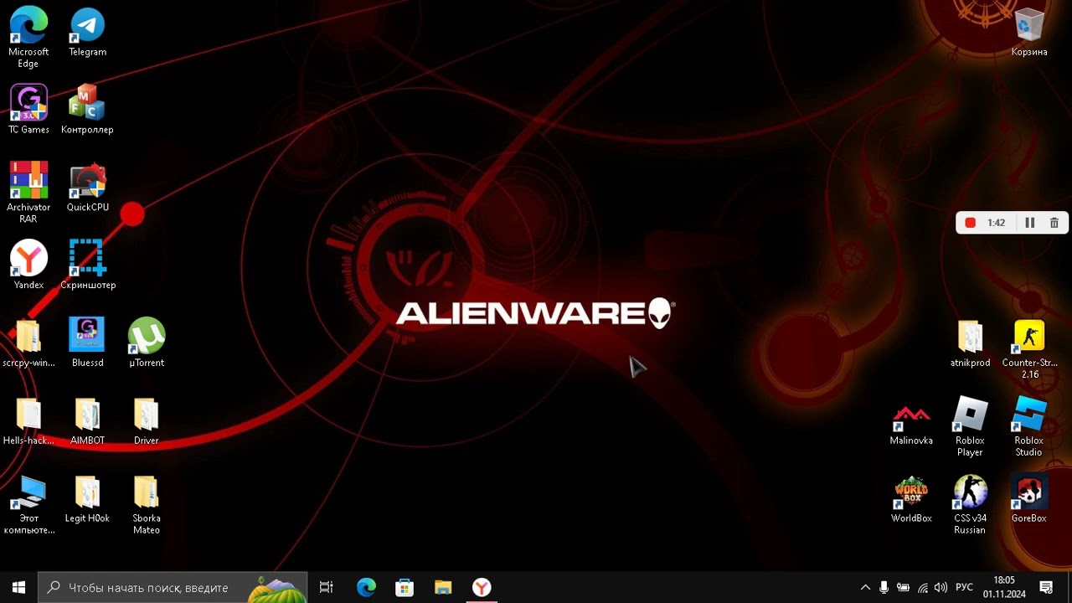Open Этот компьютер desktop icon
The height and width of the screenshot is (603, 1072).
coord(28,505)
